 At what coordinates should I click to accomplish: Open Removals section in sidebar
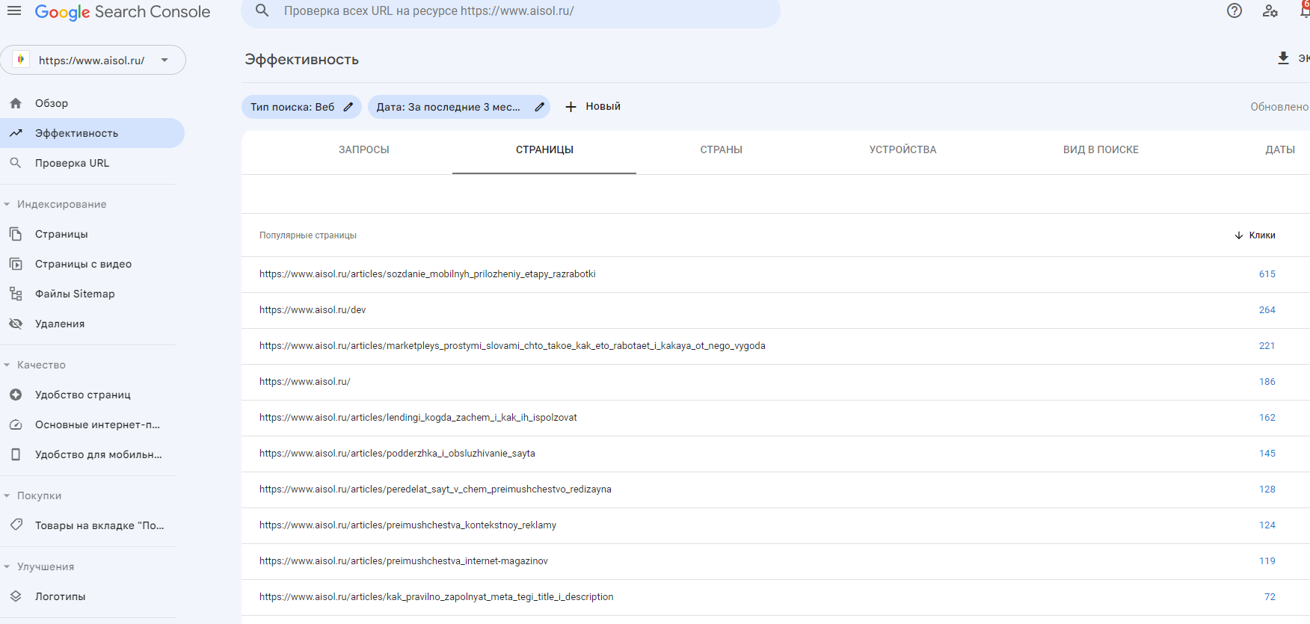[x=60, y=324]
